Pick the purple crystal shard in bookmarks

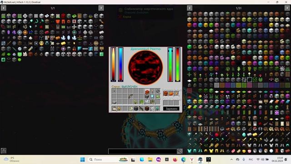pos(9,32)
